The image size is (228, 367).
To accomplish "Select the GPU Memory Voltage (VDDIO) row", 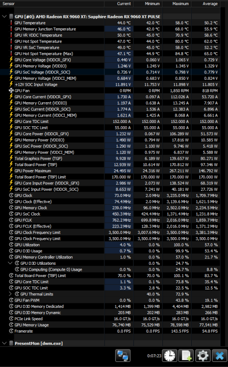I will (110, 66).
